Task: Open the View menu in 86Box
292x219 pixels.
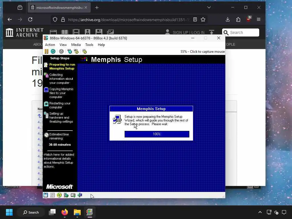Action: (x=63, y=45)
